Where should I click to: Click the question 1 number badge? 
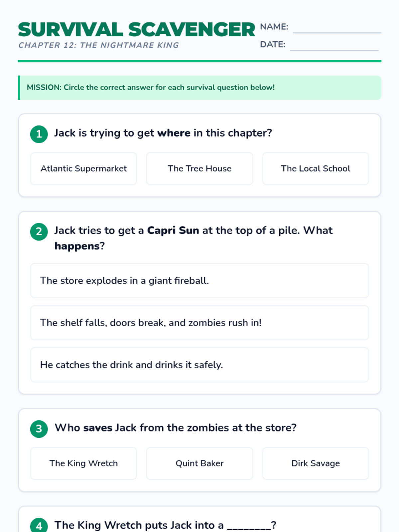pyautogui.click(x=39, y=134)
